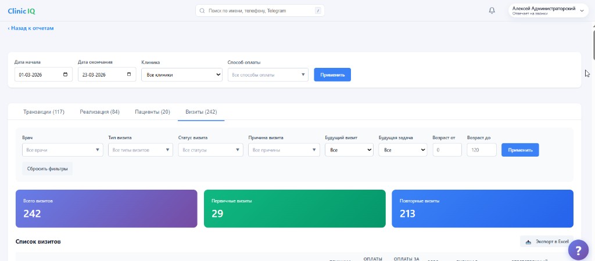595x261 pixels.
Task: Expand the user profile chevron
Action: (582, 10)
